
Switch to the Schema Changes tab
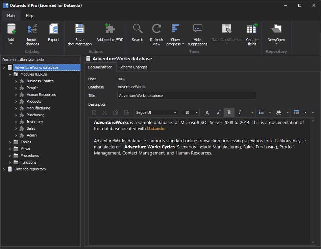click(x=133, y=67)
